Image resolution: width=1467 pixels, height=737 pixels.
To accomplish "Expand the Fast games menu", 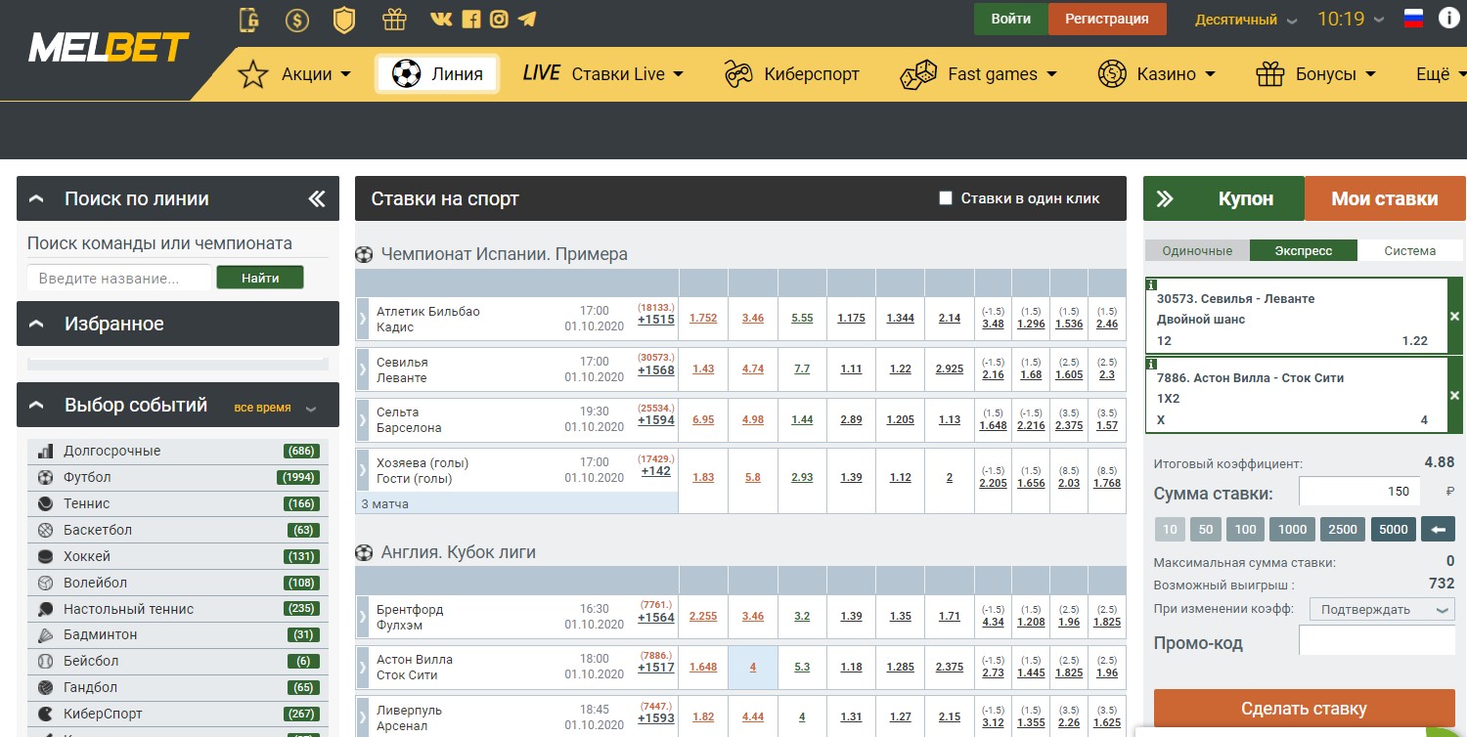I will (979, 74).
